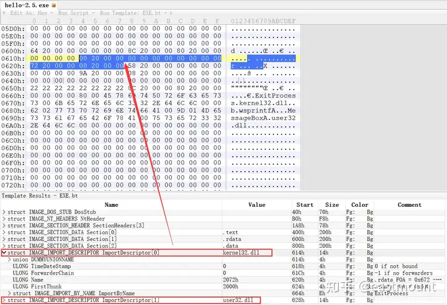The image size is (447, 305).
Task: Click the kernel32.dll value cell
Action: [x=241, y=252]
